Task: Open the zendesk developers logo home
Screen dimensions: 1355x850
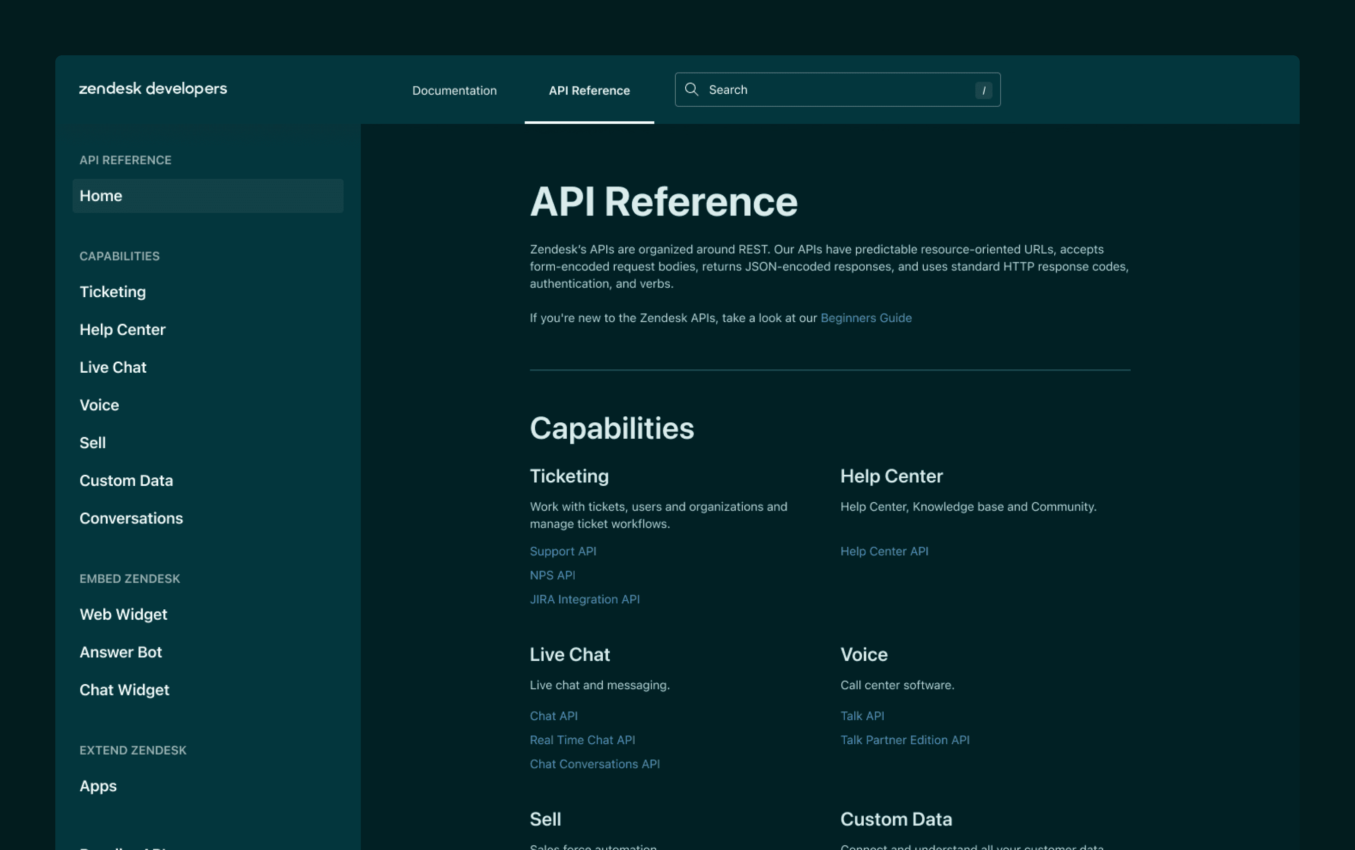Action: click(153, 89)
